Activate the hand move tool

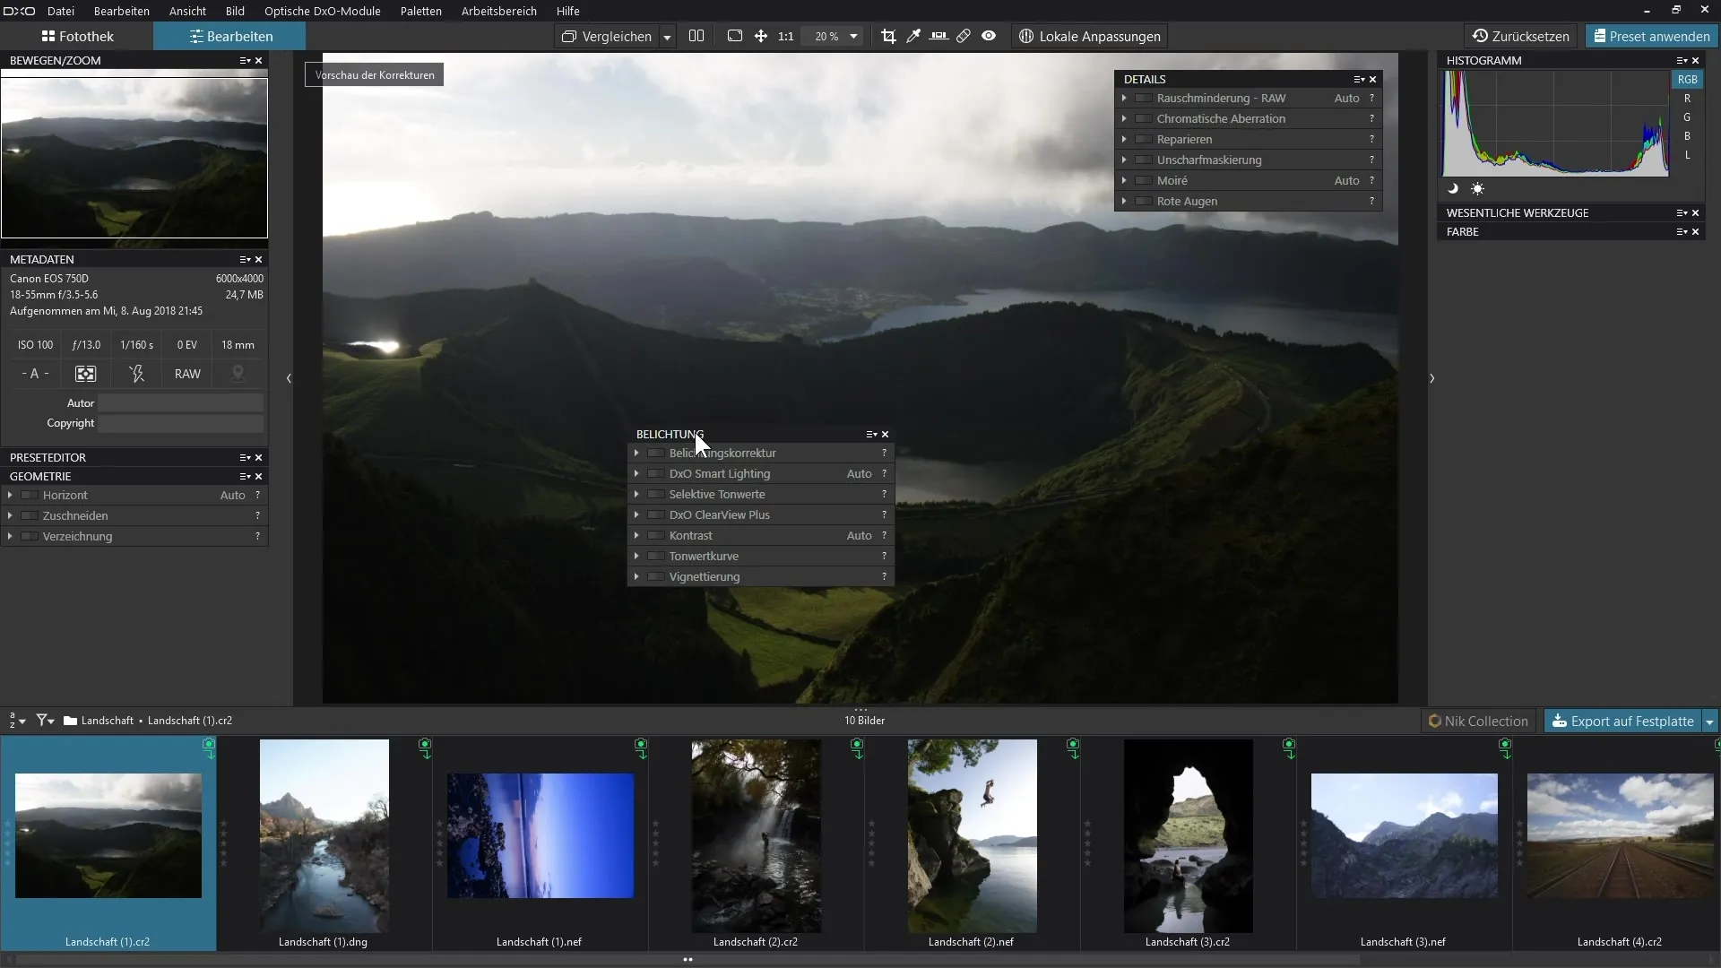761,36
